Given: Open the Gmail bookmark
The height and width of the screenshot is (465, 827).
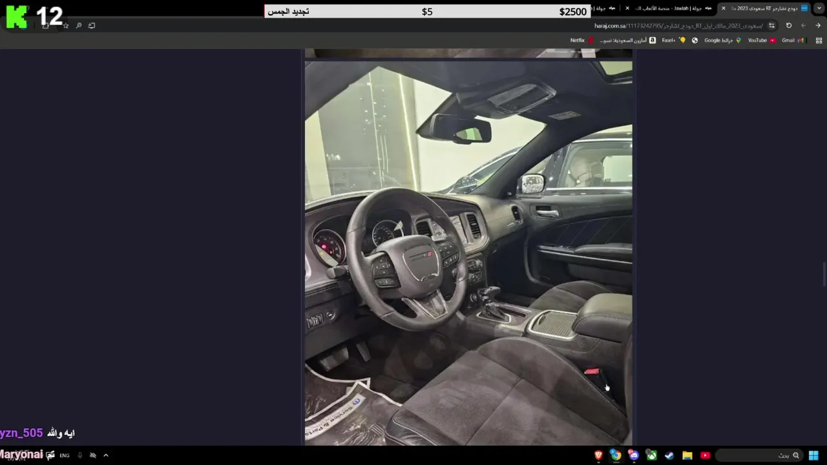Looking at the screenshot, I should pyautogui.click(x=793, y=40).
